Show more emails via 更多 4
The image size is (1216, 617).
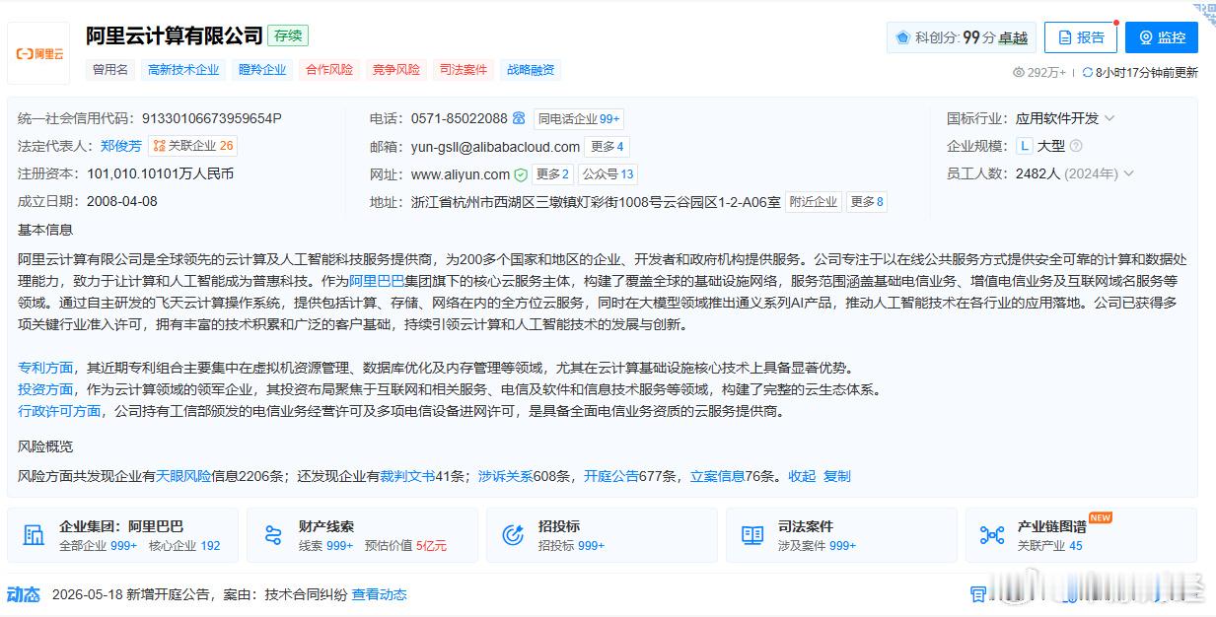[608, 147]
